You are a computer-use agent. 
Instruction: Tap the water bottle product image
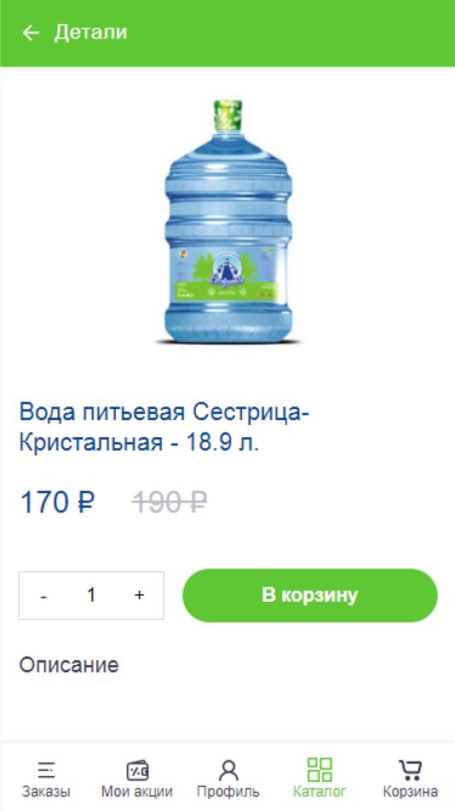[x=227, y=222]
